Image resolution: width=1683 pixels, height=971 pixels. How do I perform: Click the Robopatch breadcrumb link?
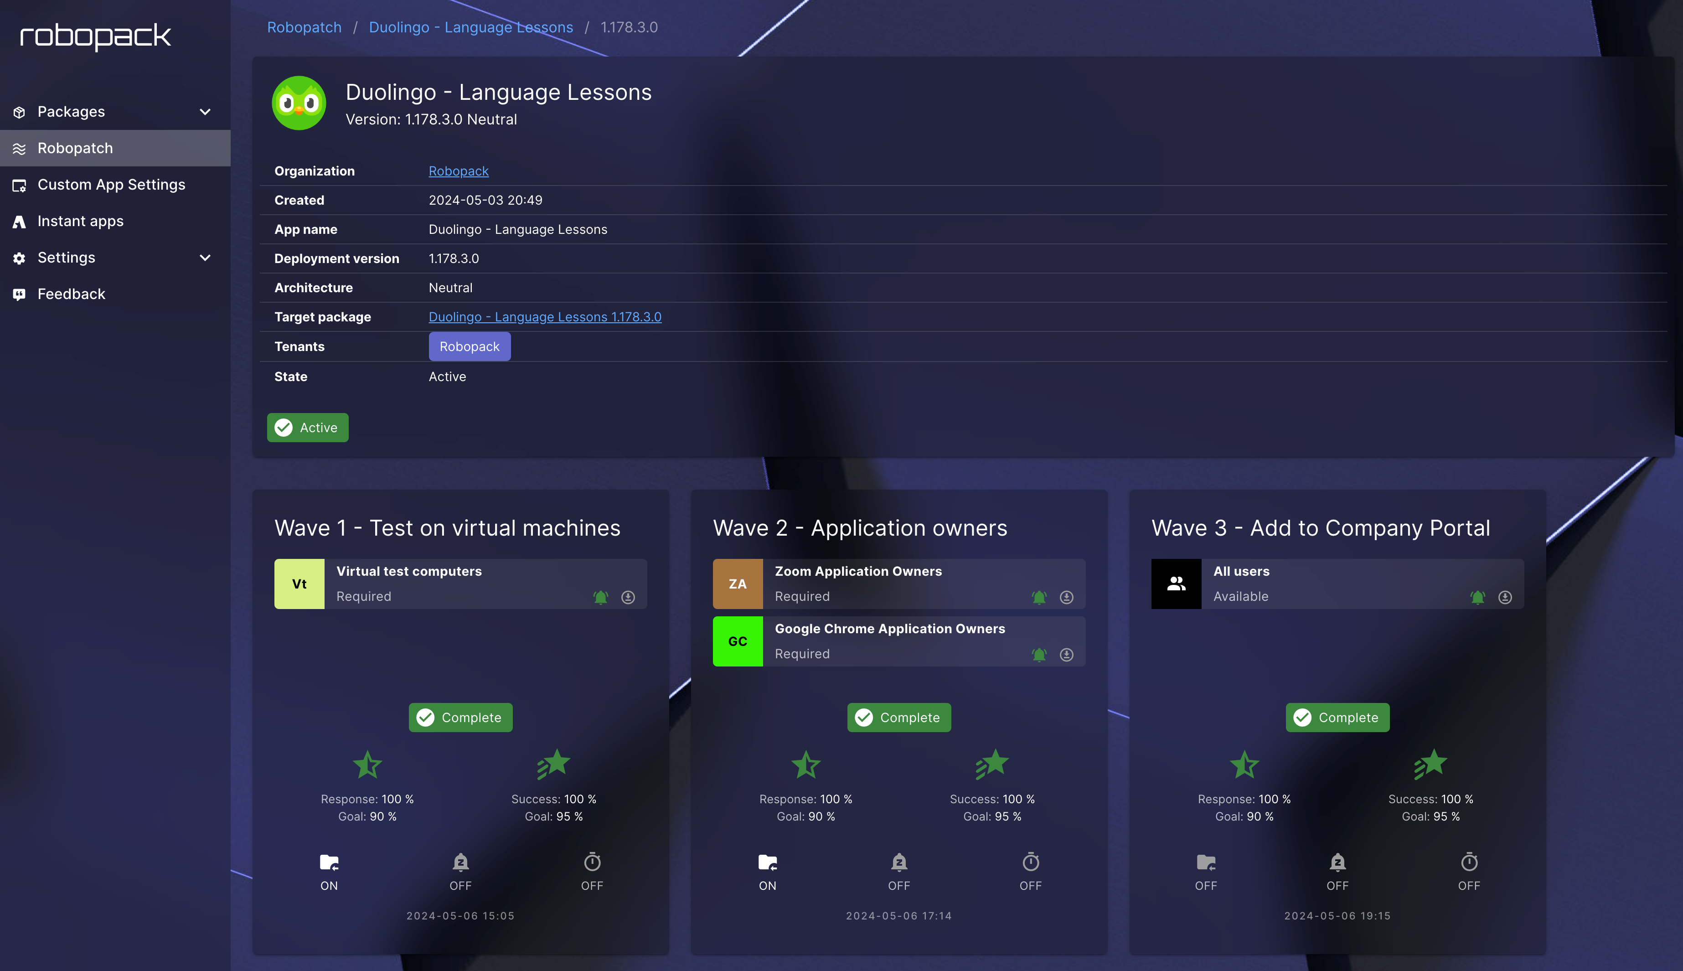point(304,27)
